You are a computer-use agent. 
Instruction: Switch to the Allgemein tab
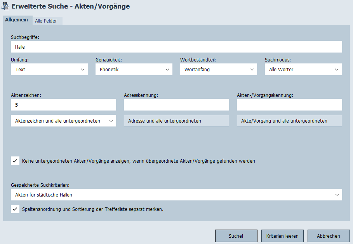point(16,20)
